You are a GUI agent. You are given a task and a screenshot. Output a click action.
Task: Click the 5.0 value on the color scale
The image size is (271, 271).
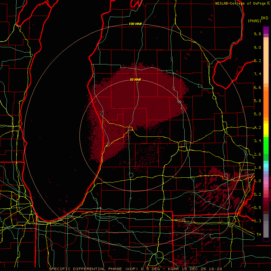257,114
